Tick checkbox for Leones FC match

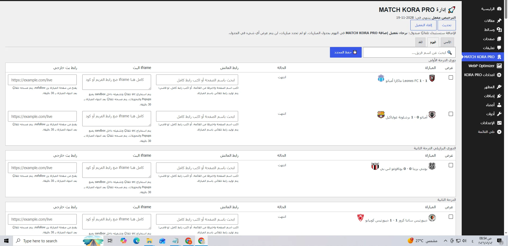[x=451, y=77]
